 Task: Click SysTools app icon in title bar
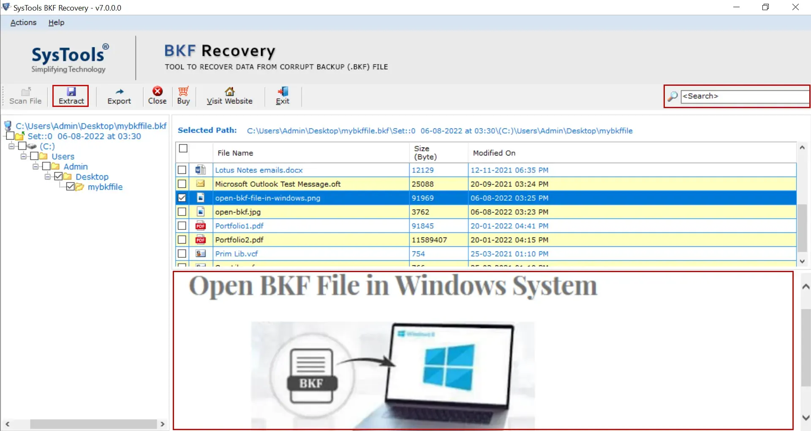(6, 7)
